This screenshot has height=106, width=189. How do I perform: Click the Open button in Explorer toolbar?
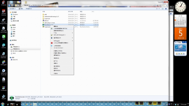pyautogui.click(x=21, y=9)
